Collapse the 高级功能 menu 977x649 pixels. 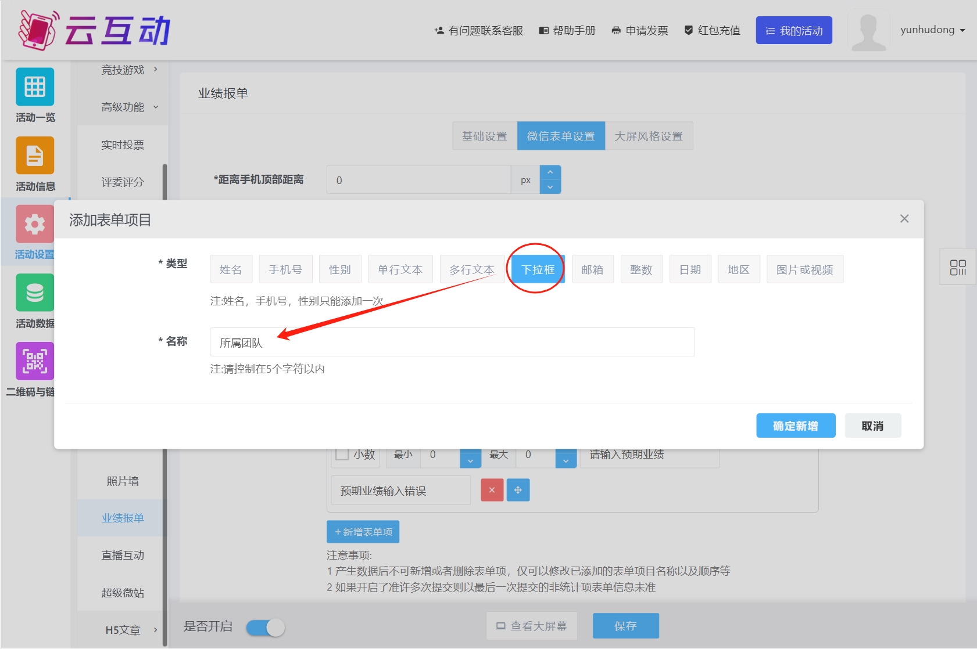pos(129,107)
